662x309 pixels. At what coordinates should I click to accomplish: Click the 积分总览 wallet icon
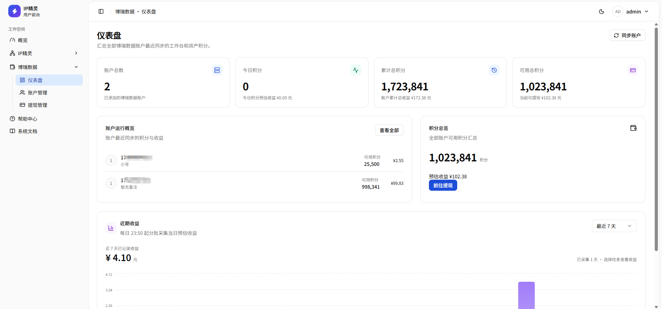click(x=633, y=128)
